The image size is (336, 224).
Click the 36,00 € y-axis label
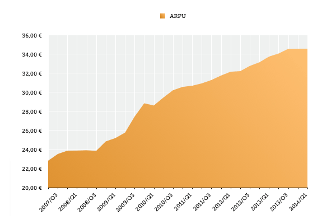pyautogui.click(x=32, y=36)
